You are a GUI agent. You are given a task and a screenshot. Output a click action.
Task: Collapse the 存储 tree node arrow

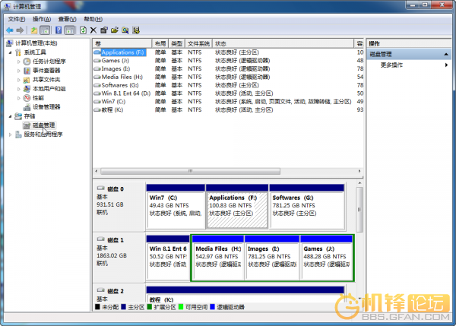[x=10, y=116]
